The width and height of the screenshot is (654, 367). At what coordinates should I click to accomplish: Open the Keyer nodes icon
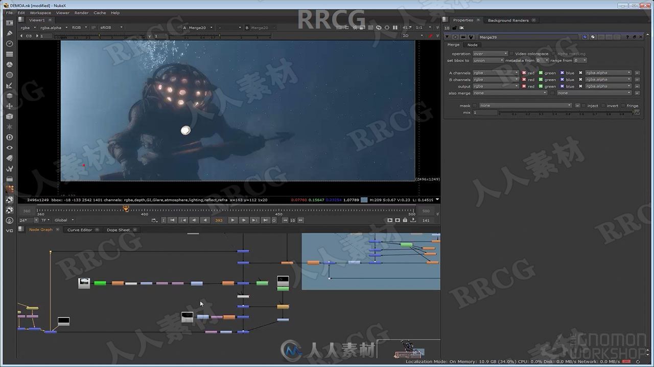pos(9,85)
